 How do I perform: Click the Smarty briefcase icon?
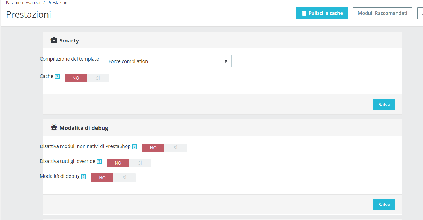click(54, 40)
